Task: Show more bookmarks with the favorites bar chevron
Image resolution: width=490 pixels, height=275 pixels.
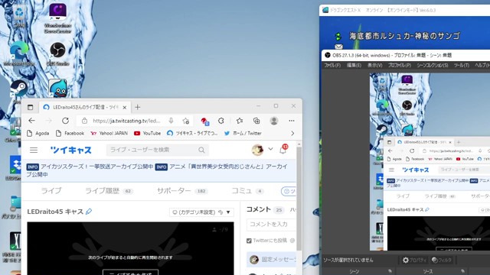Action: [x=292, y=134]
